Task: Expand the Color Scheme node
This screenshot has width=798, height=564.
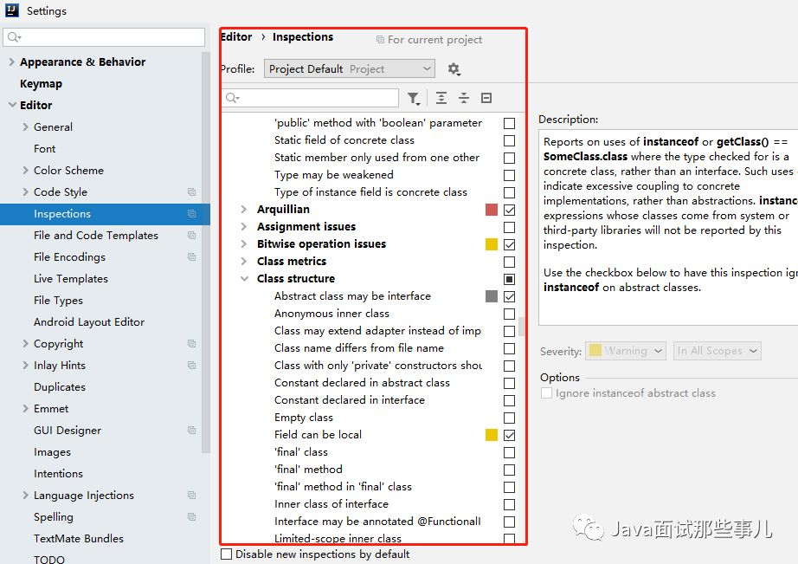Action: pos(25,170)
